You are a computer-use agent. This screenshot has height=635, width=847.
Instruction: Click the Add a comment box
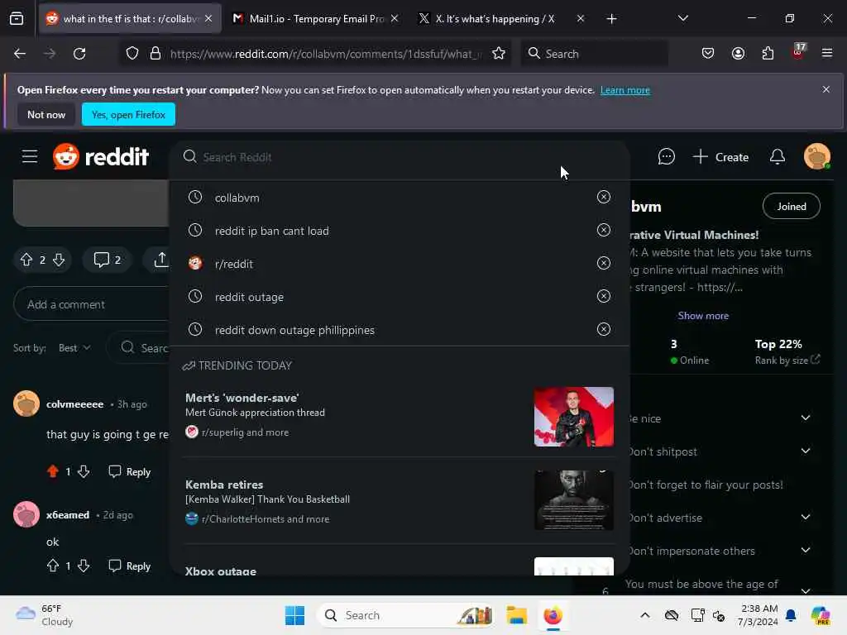coord(92,304)
